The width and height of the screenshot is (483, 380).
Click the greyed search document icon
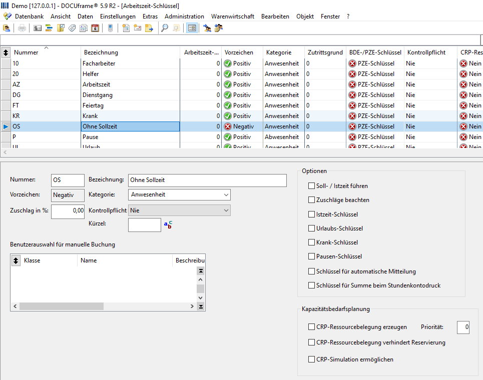pos(176,28)
